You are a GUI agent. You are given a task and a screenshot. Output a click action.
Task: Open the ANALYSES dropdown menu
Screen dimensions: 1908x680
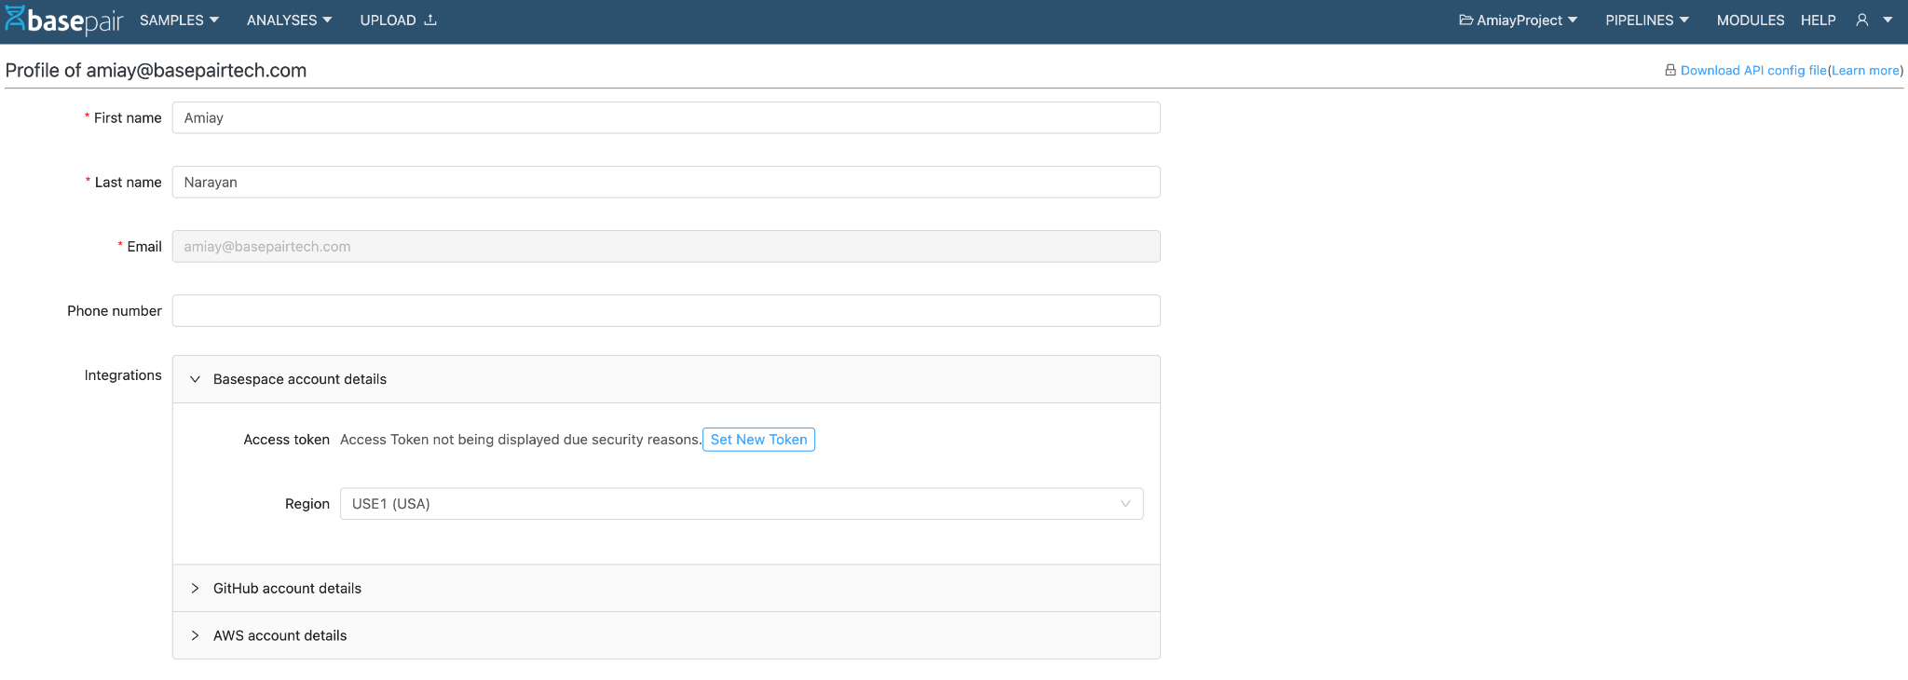(x=289, y=20)
